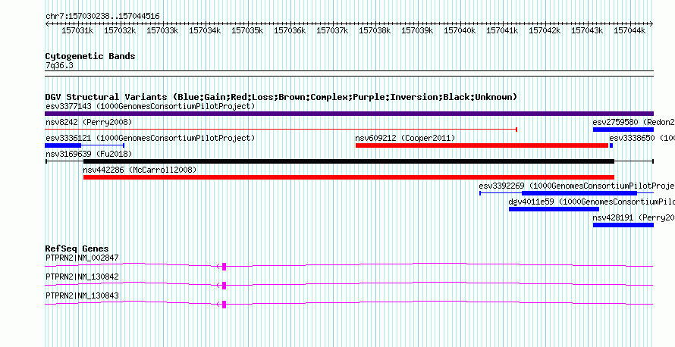The image size is (675, 347).
Task: Click the small blue esv3338650 bar
Action: point(611,145)
